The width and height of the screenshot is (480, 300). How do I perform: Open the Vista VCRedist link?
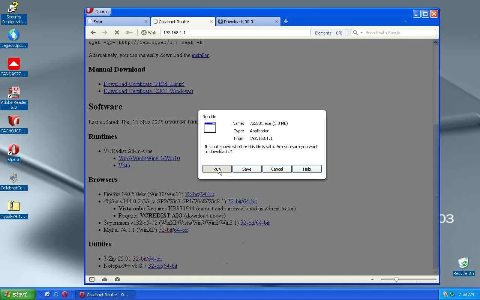coord(124,165)
